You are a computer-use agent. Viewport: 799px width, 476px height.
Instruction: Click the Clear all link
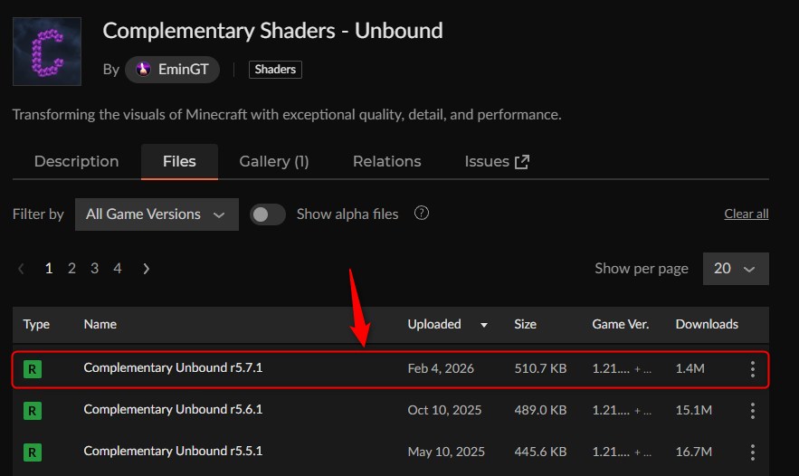point(746,214)
